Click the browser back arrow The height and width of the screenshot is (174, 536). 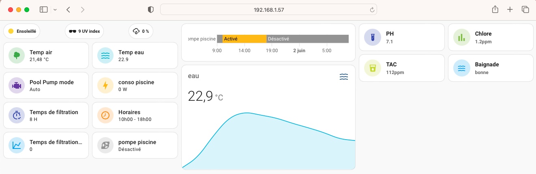(68, 9)
